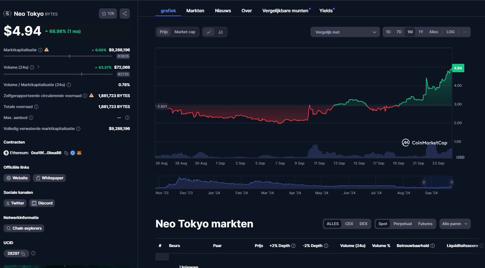Click the Twitter icon button
The width and height of the screenshot is (485, 268).
(15, 203)
